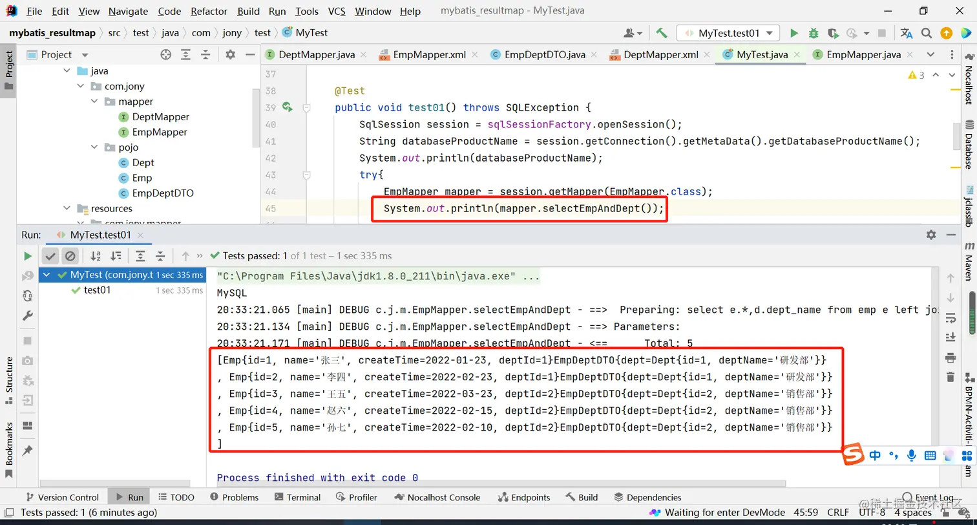
Task: Toggle Chinese input mode on the IME bar
Action: click(875, 455)
